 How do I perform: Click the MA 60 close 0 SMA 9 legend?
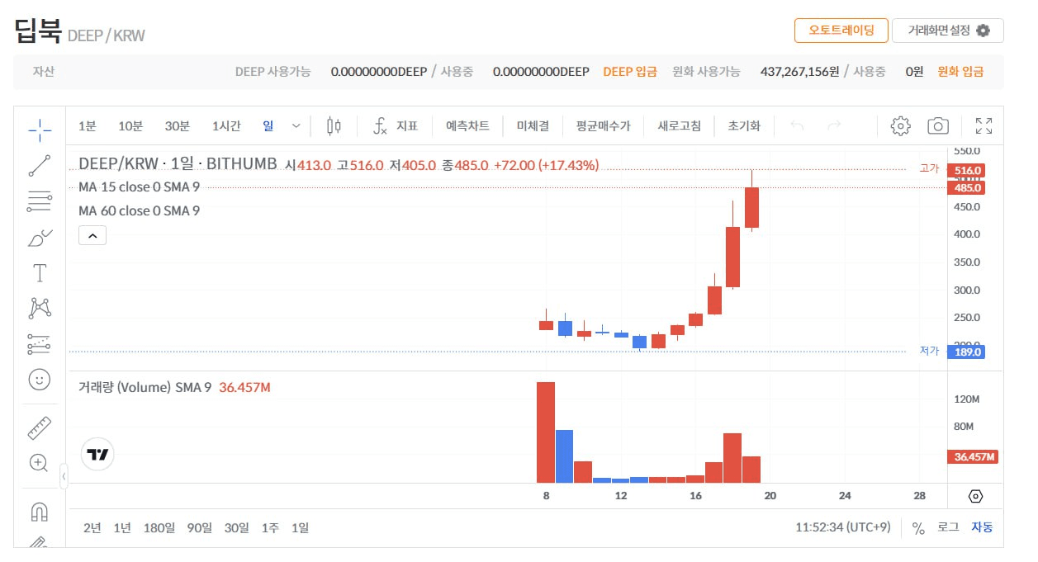pos(139,210)
